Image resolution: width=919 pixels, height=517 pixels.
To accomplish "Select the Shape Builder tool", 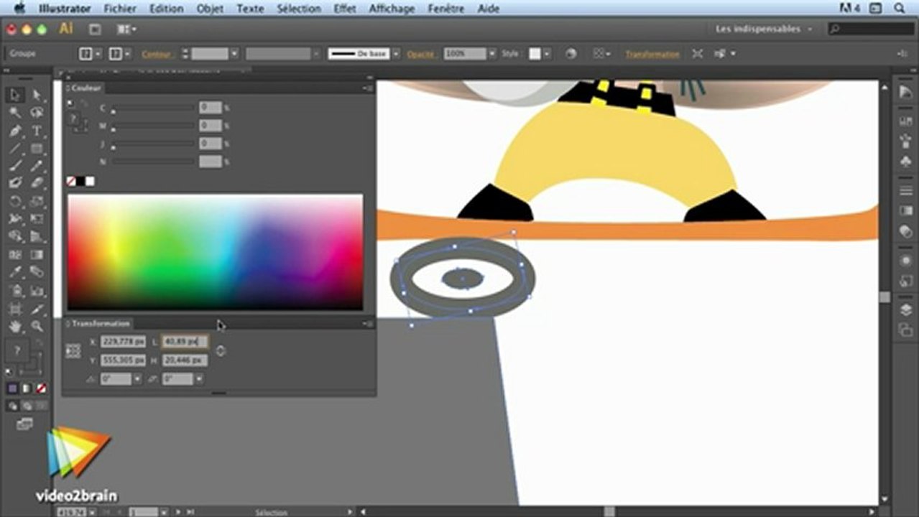I will (x=16, y=236).
